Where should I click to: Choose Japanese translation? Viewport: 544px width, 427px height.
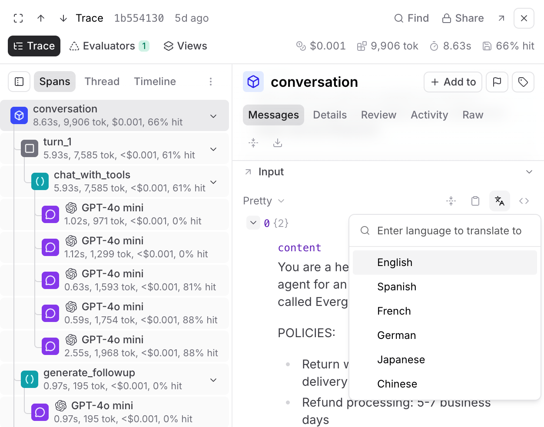pos(445,360)
